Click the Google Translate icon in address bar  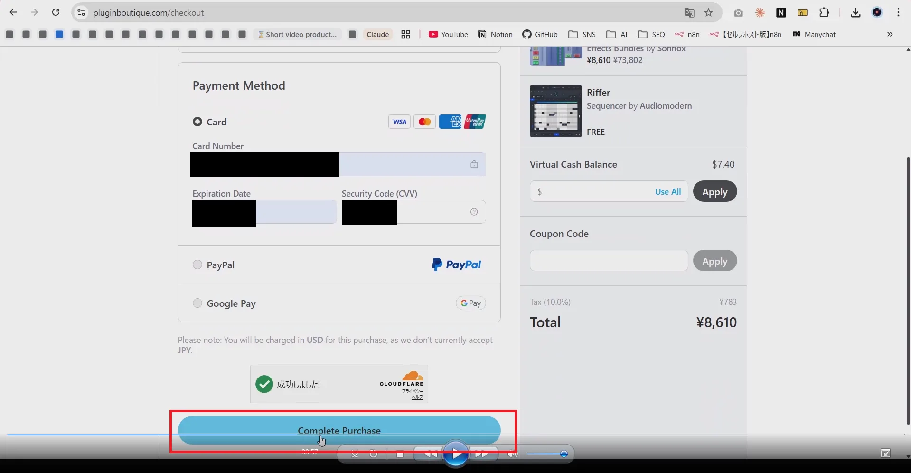689,13
